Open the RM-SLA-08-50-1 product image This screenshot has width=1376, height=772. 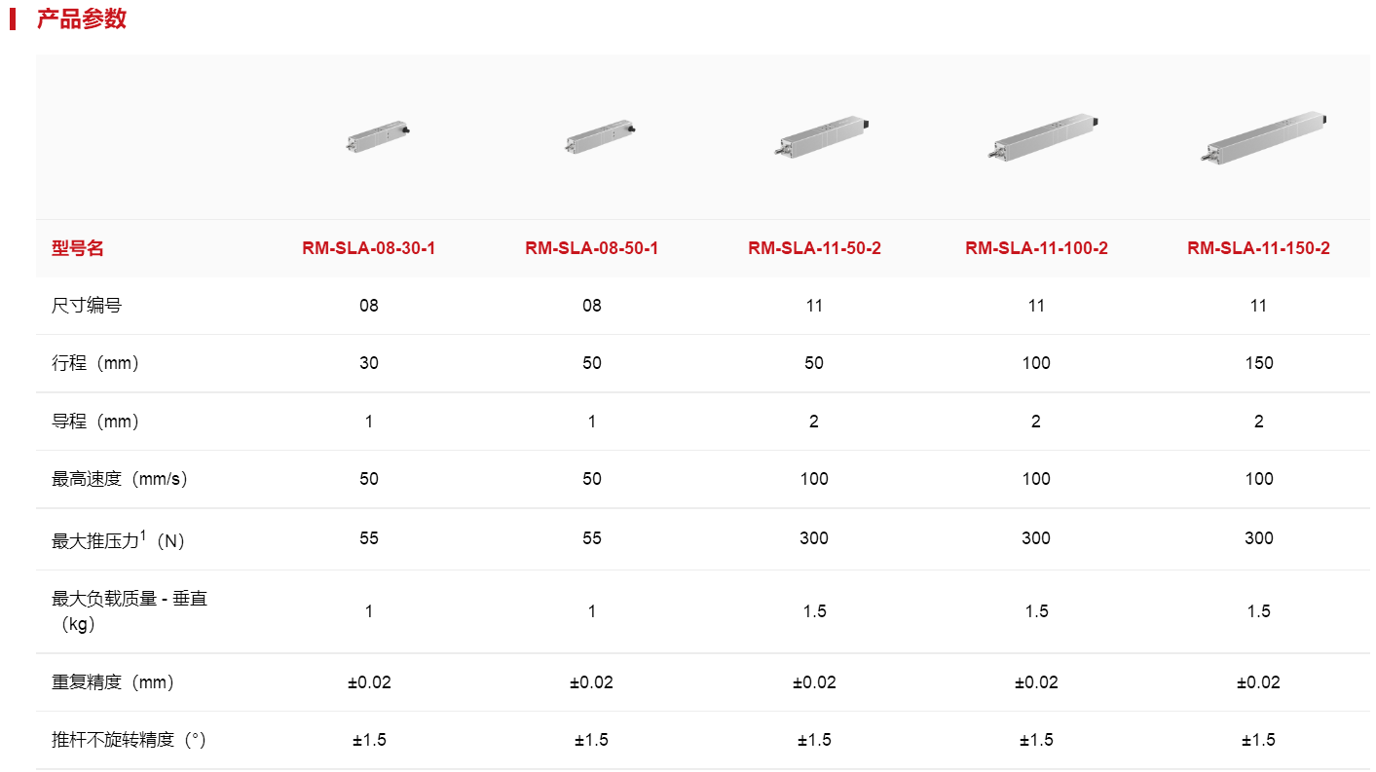pyautogui.click(x=598, y=136)
